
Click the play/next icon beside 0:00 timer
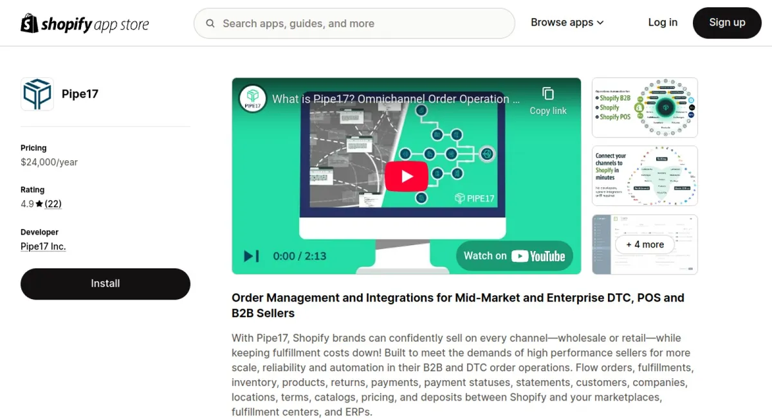click(x=252, y=256)
